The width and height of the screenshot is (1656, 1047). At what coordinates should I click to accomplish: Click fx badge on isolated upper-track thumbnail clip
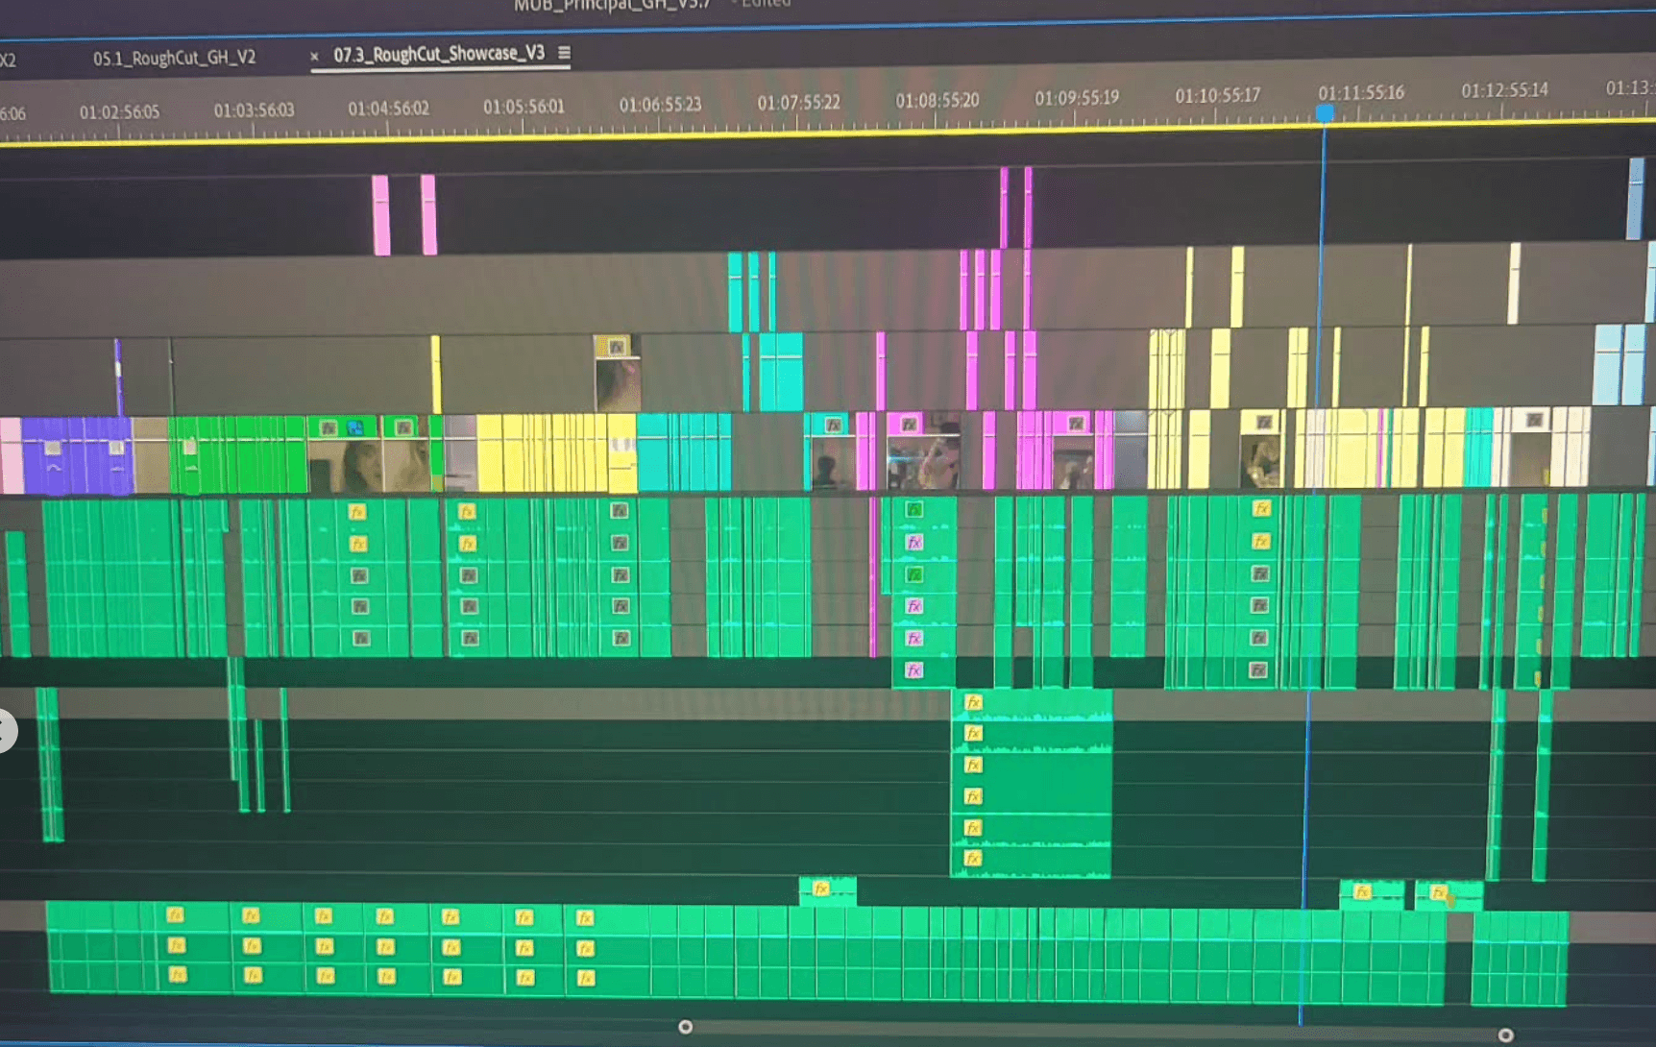(617, 347)
